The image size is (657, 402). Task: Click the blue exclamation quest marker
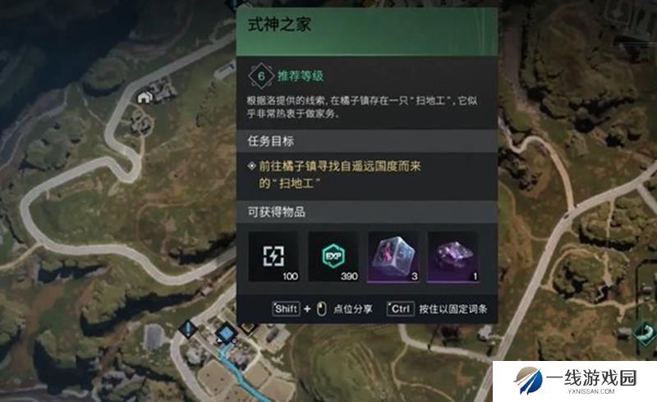coord(188,328)
